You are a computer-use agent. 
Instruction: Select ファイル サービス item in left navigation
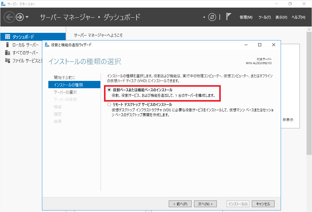[27, 61]
